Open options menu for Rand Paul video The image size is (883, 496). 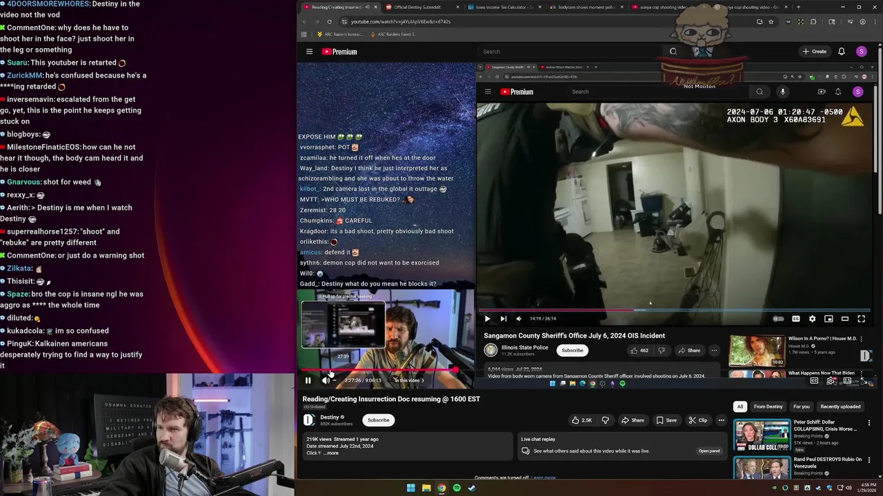869,460
